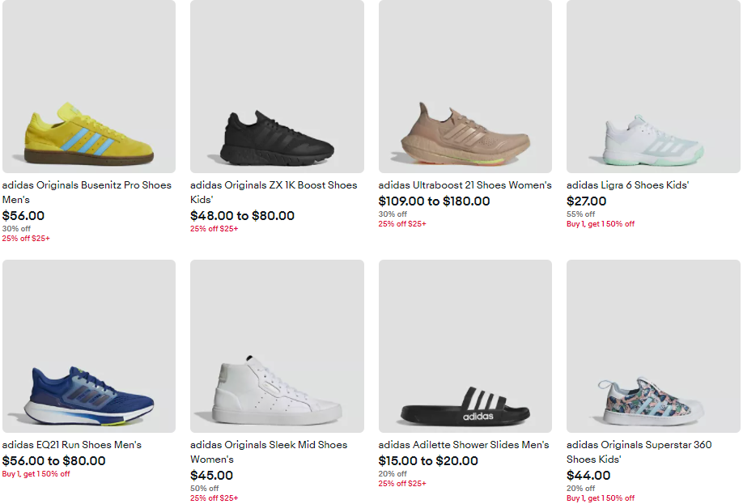Select "adidas Originals Sleek Mid Shoes Women's" title

[268, 452]
